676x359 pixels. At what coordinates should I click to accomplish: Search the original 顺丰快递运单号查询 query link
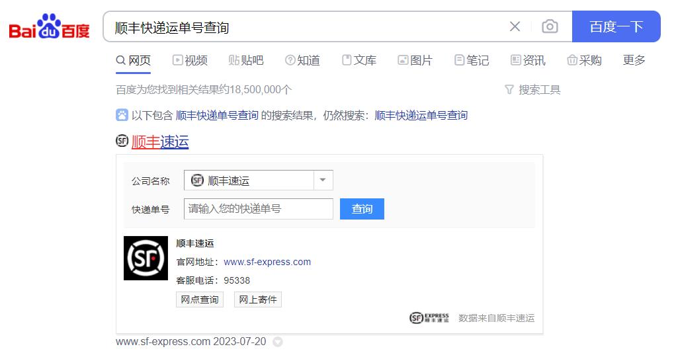tap(421, 116)
